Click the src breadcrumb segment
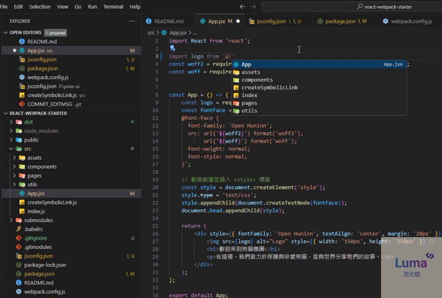The width and height of the screenshot is (442, 298). pos(151,33)
